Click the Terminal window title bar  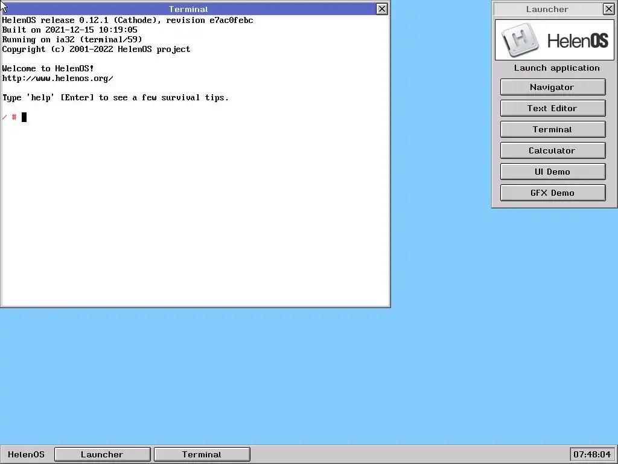(188, 9)
